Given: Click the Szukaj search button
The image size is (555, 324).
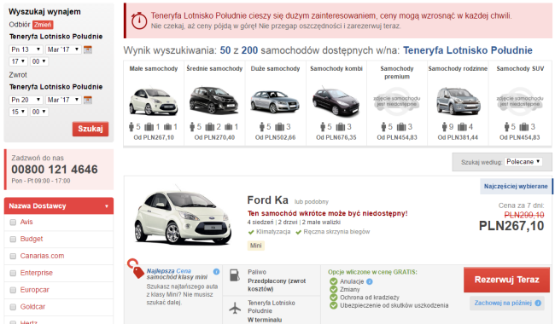Looking at the screenshot, I should click(91, 129).
